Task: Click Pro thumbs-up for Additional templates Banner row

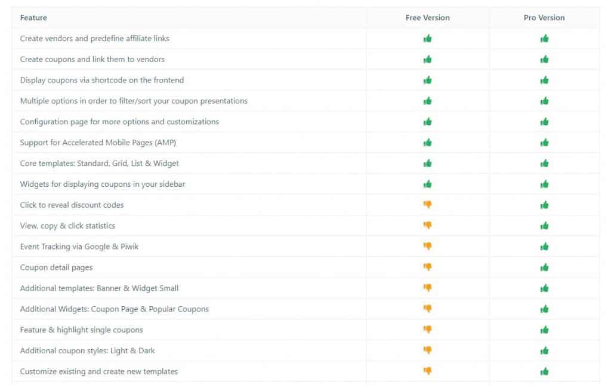Action: coord(544,288)
